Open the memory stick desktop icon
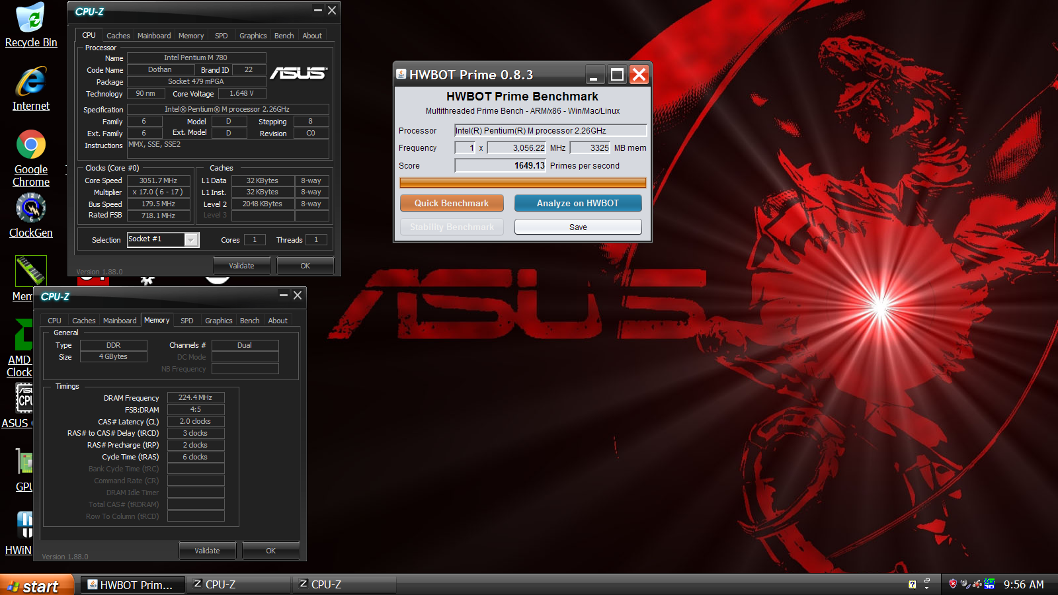Screen dimensions: 1058x595 tap(30, 271)
